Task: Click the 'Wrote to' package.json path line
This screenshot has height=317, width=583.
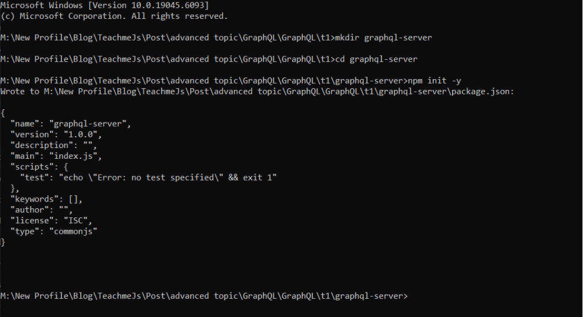Action: (x=257, y=92)
